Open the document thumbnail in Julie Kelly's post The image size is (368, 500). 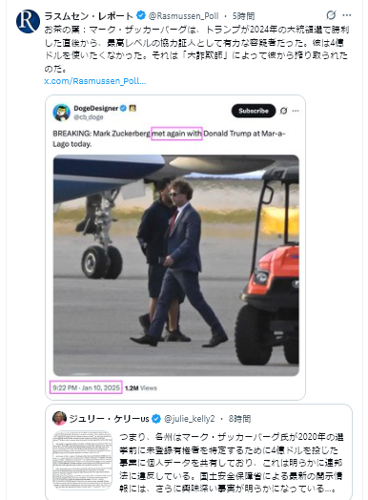(x=83, y=461)
